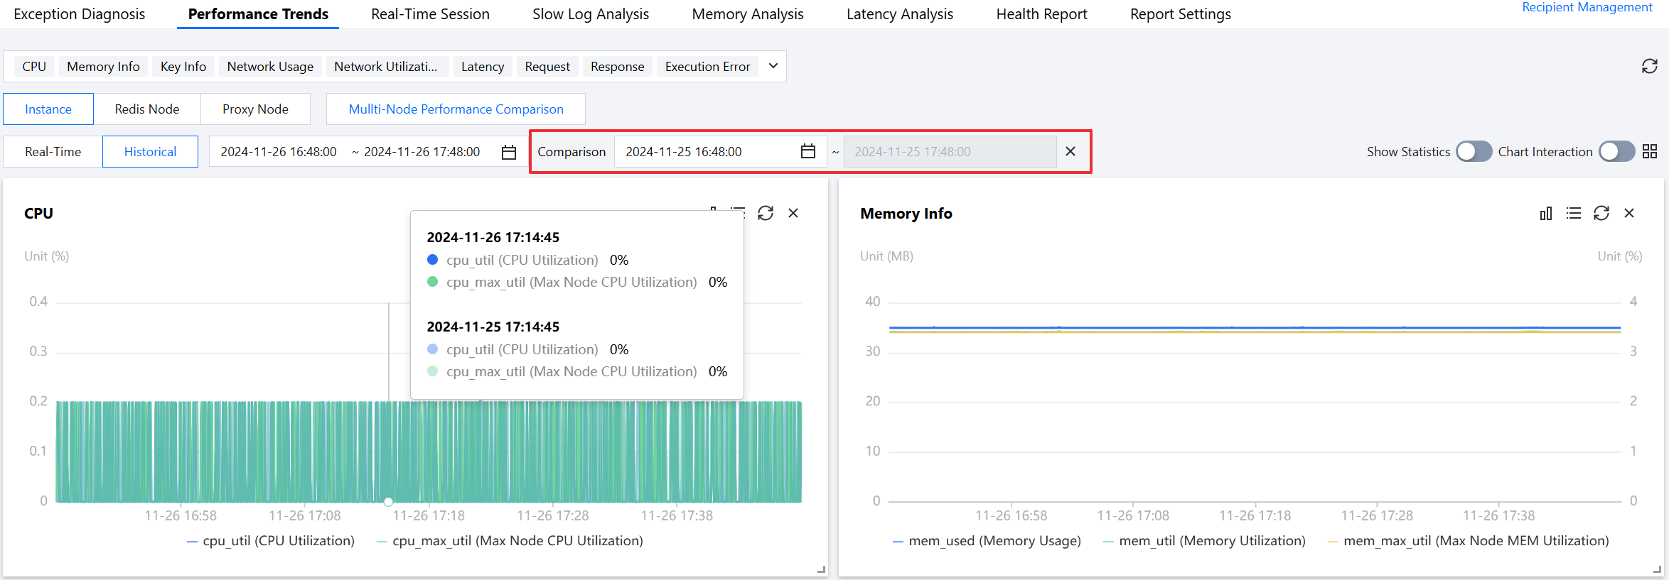Click Multi-Node Performance Comparison button

point(456,109)
